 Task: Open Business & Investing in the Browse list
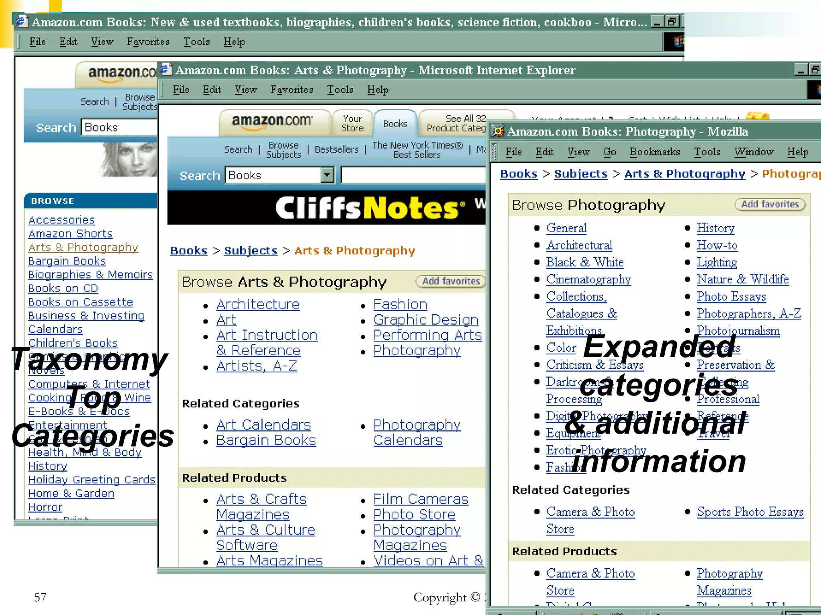tap(86, 316)
